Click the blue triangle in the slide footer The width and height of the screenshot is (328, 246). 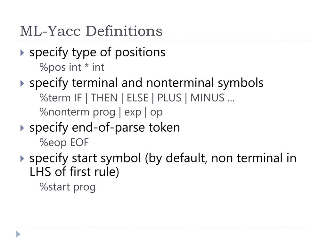point(18,234)
